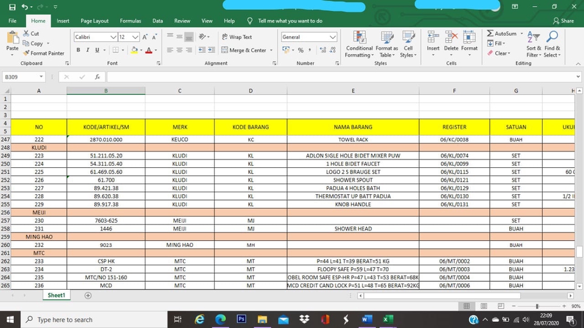Open the General number format dropdown
This screenshot has width=584, height=328.
coord(333,37)
